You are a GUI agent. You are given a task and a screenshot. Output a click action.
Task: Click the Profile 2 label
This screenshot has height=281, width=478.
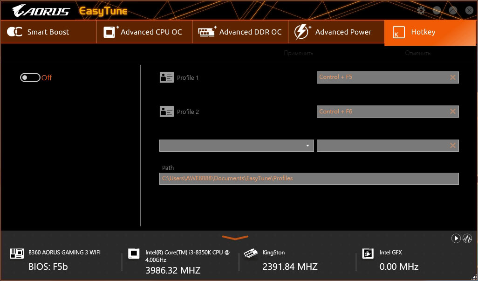(188, 112)
